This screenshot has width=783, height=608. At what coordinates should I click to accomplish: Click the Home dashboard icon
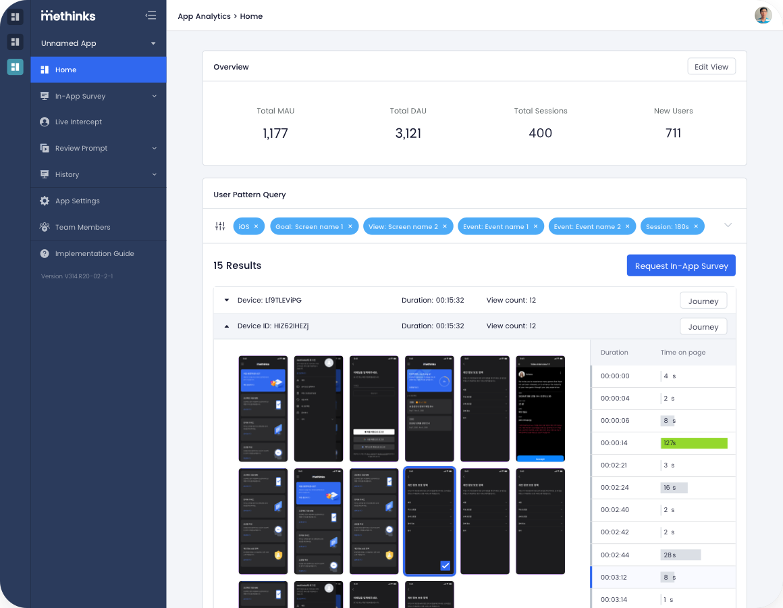(x=45, y=70)
